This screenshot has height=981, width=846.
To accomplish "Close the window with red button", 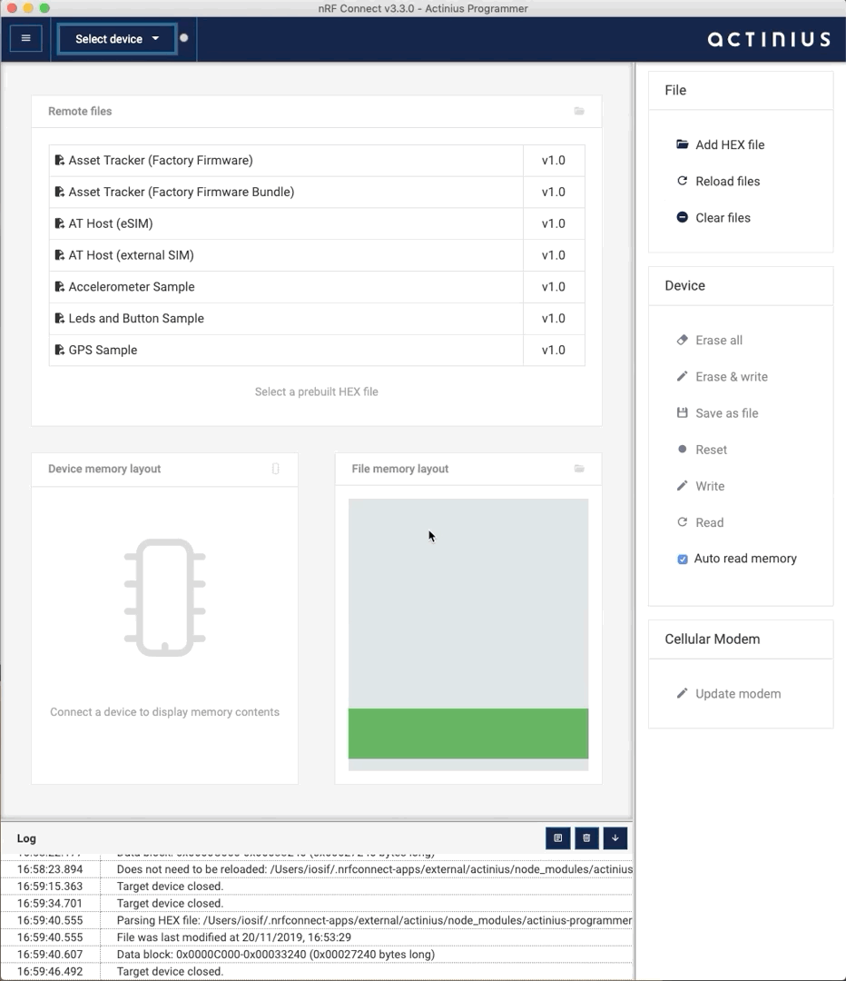I will tap(12, 8).
